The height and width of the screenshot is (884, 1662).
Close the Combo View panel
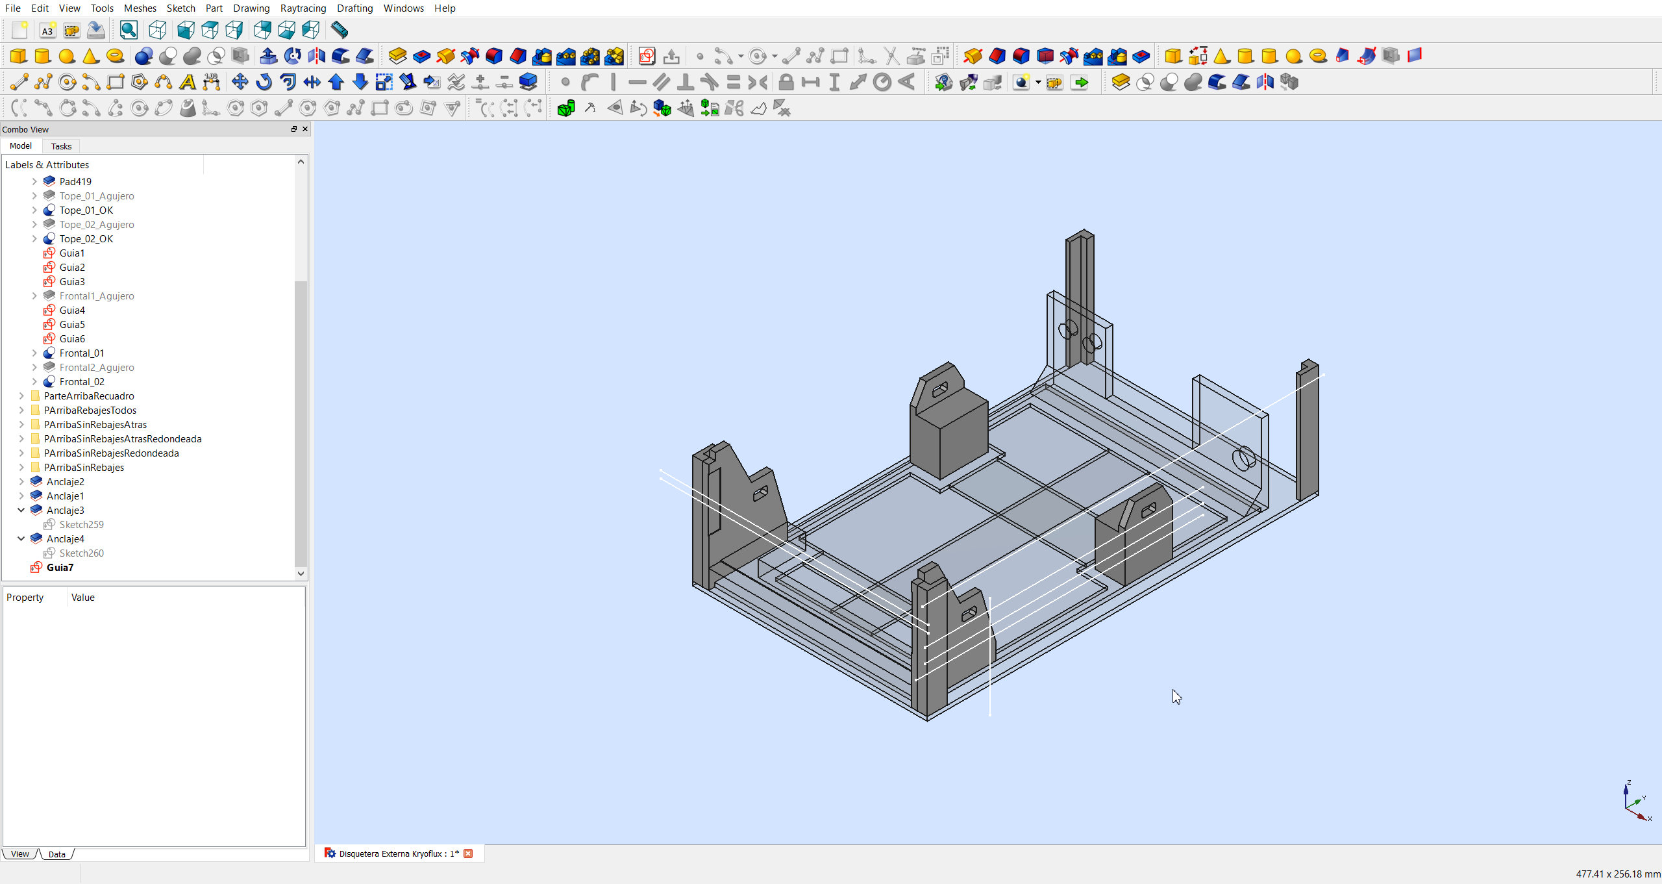(x=305, y=129)
